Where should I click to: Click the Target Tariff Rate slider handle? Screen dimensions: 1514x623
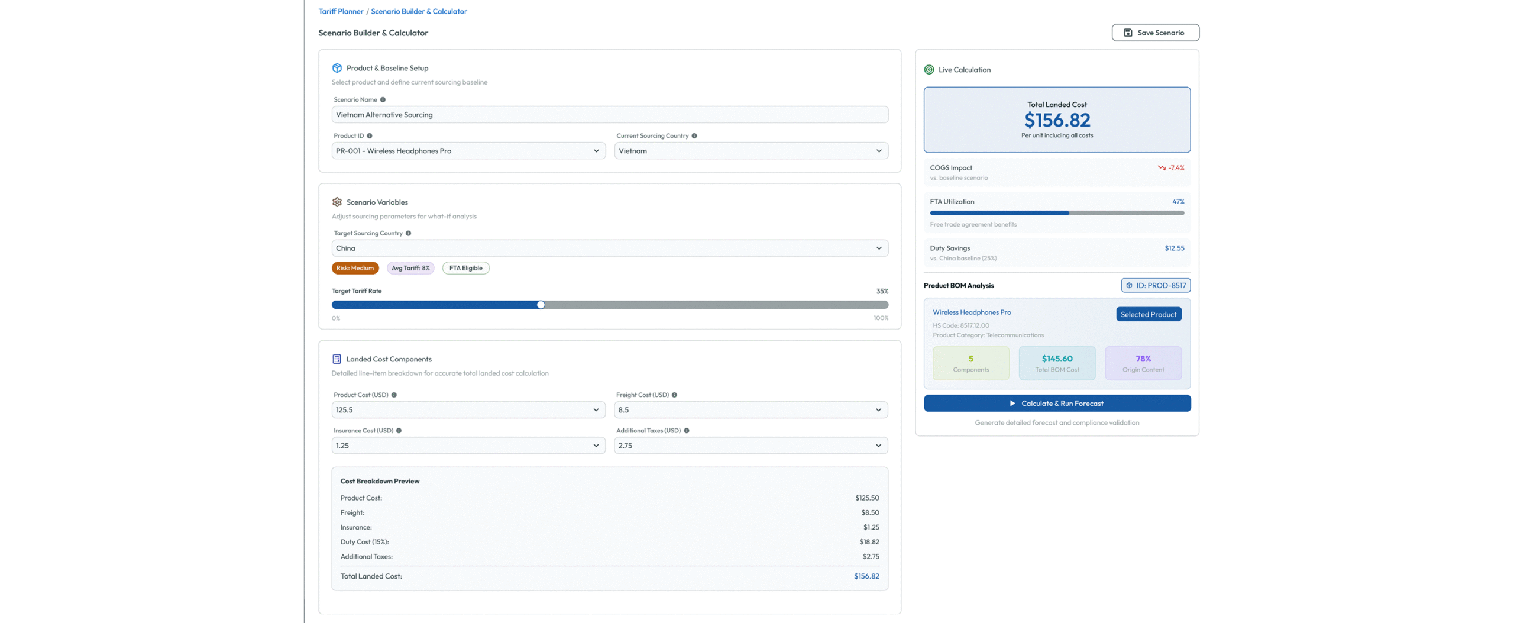click(541, 305)
